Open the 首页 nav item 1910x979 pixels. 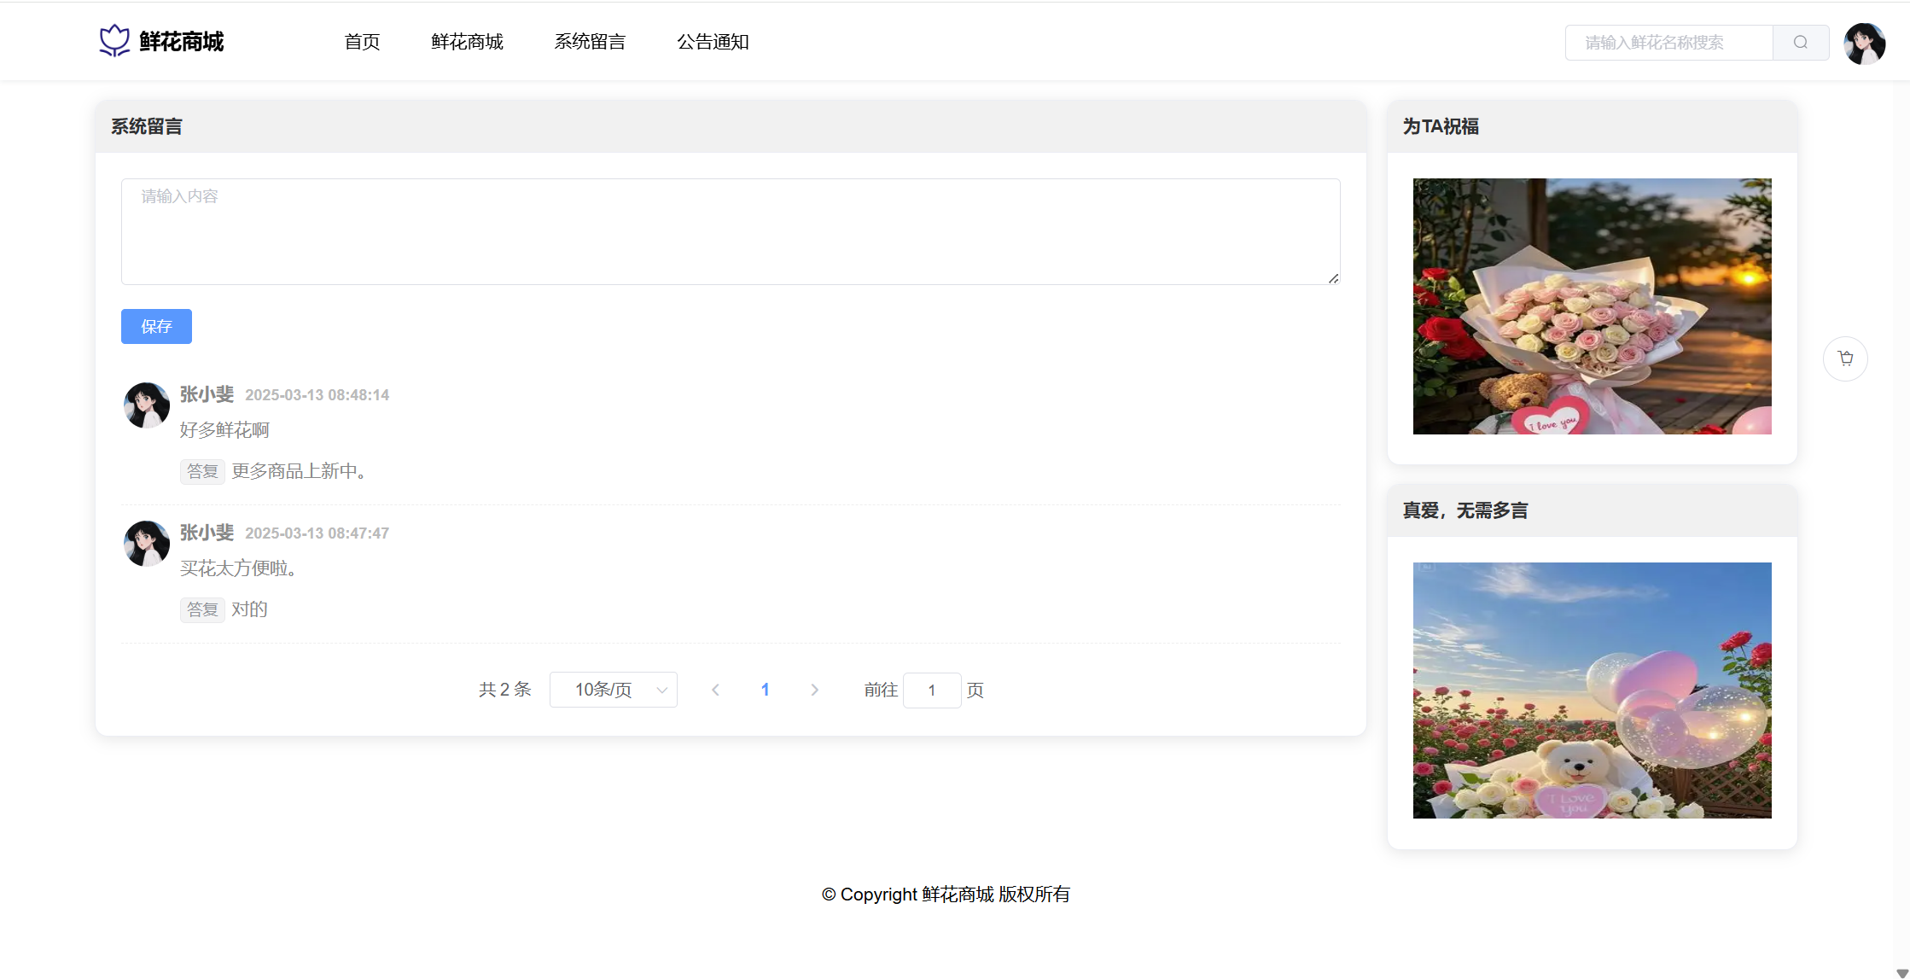click(362, 42)
